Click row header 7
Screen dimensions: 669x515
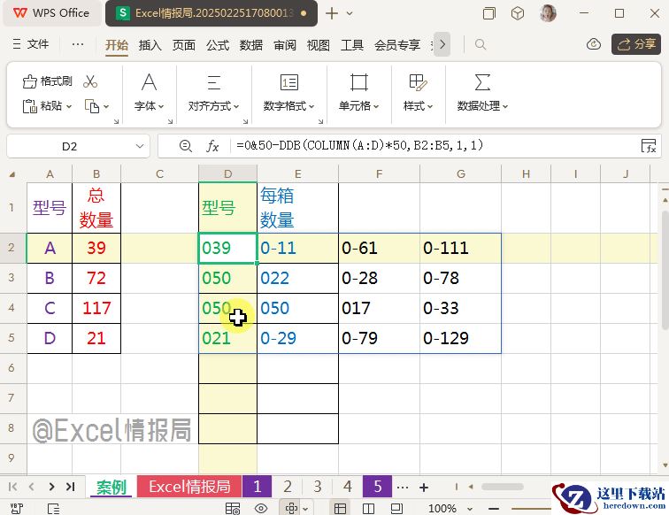pyautogui.click(x=12, y=398)
